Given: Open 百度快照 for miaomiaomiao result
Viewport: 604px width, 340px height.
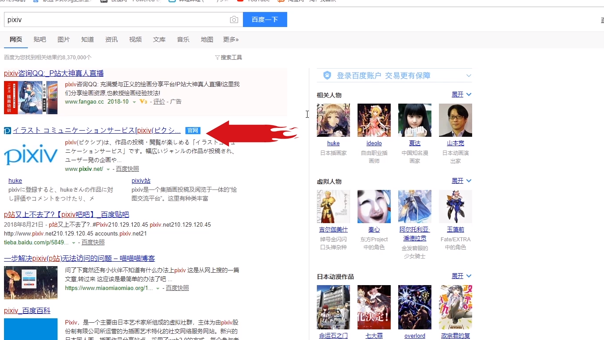Looking at the screenshot, I should tap(177, 288).
